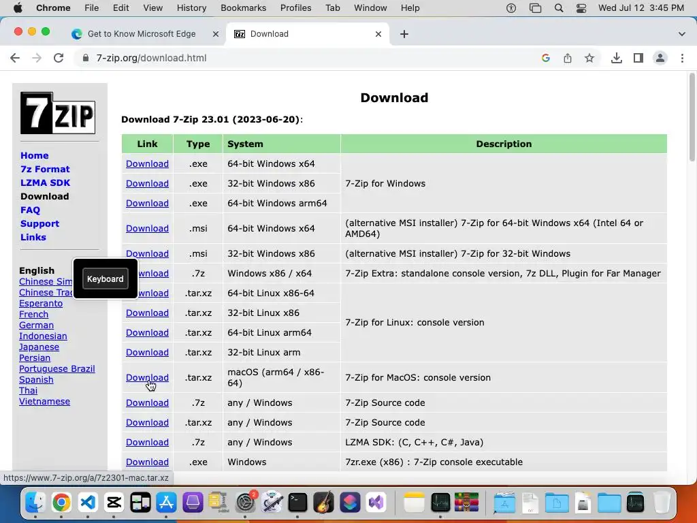Click the 7-Zip logo
Viewport: 697px width, 523px height.
click(x=58, y=113)
